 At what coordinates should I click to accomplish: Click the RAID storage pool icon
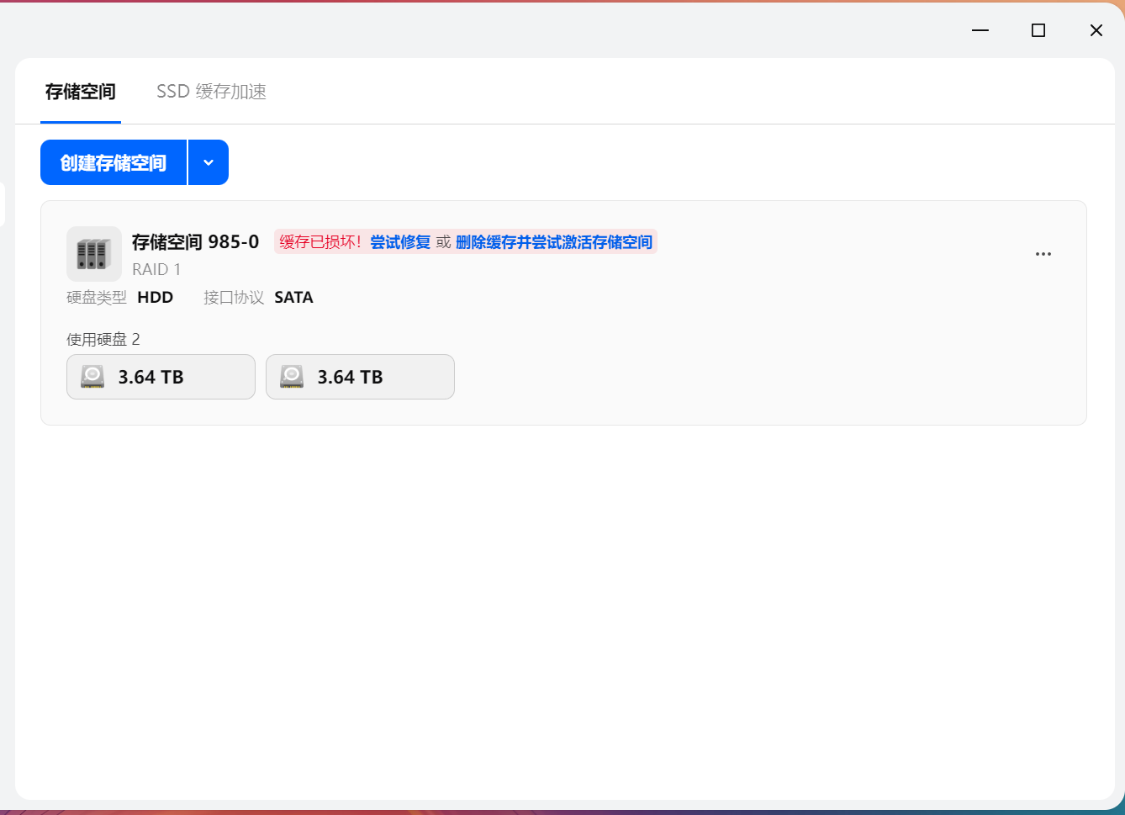pyautogui.click(x=94, y=253)
